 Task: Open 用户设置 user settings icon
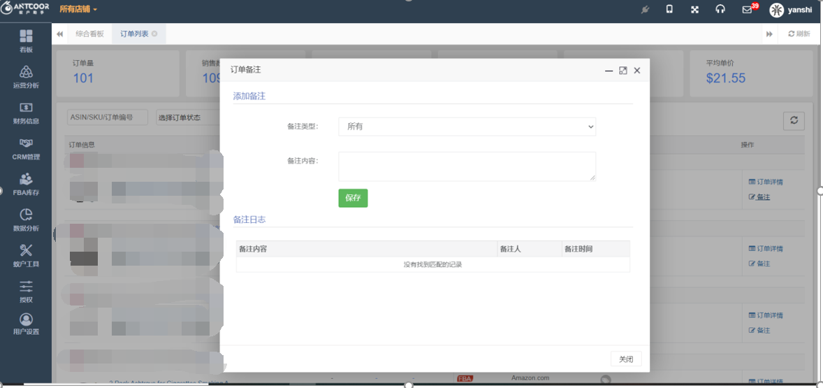click(26, 324)
